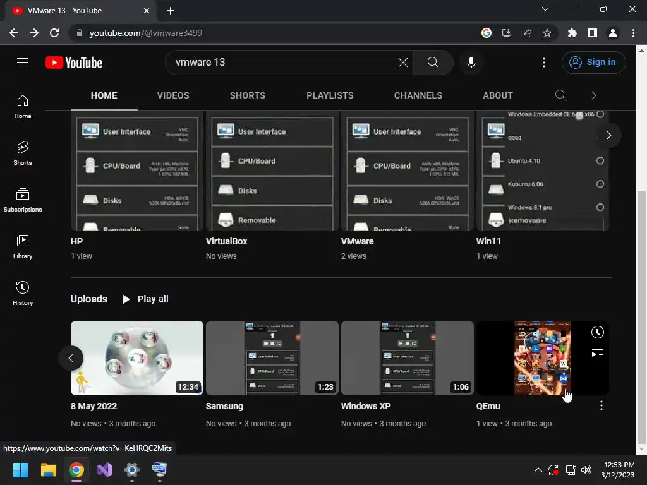Open video titled VirtualBox
This screenshot has width=647, height=485.
pyautogui.click(x=226, y=241)
